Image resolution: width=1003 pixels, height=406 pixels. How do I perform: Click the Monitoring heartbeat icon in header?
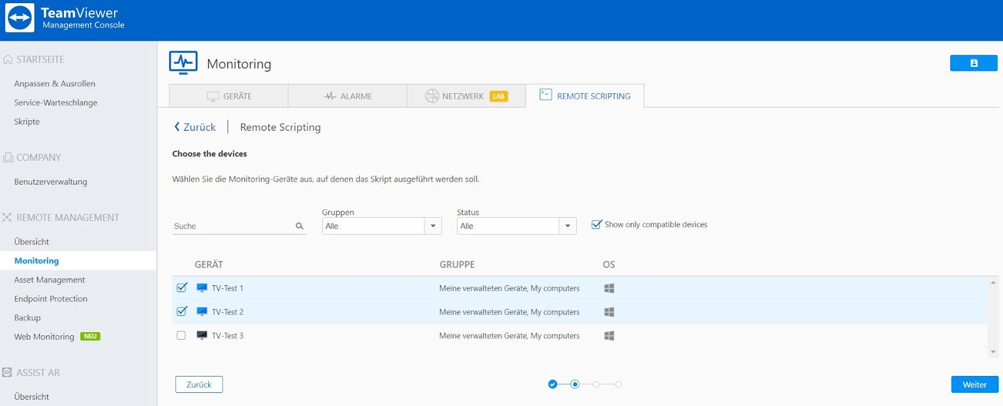(x=183, y=63)
